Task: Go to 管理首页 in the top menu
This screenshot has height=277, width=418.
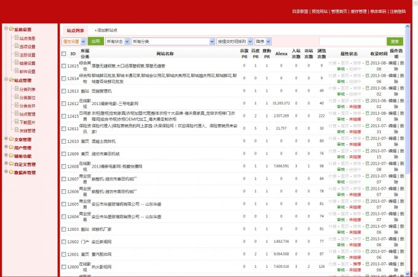Action: (339, 12)
